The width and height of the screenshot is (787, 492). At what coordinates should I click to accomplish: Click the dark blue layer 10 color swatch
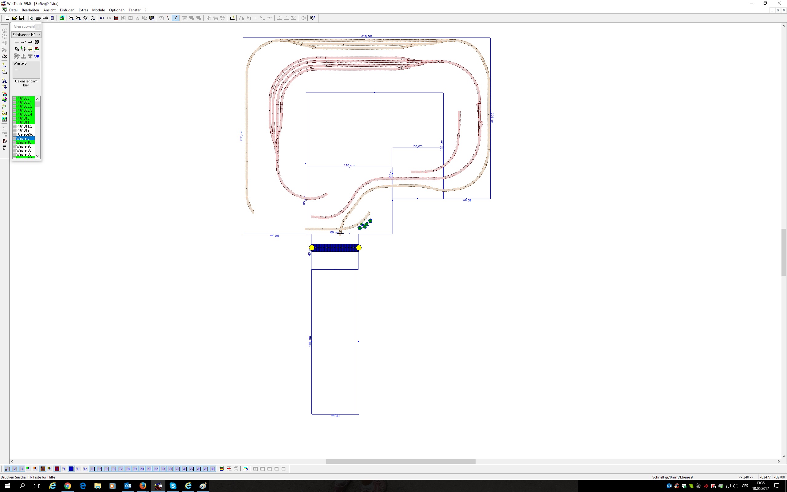coord(71,469)
